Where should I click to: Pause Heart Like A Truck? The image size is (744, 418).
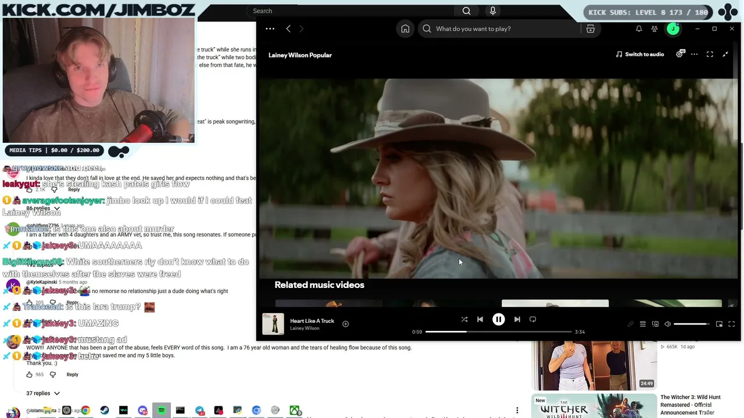tap(499, 319)
